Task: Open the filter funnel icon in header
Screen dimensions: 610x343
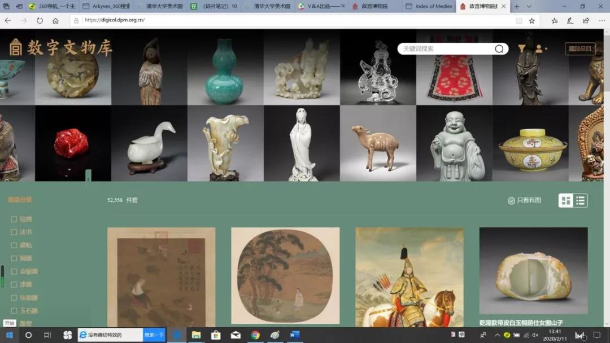Action: click(521, 49)
